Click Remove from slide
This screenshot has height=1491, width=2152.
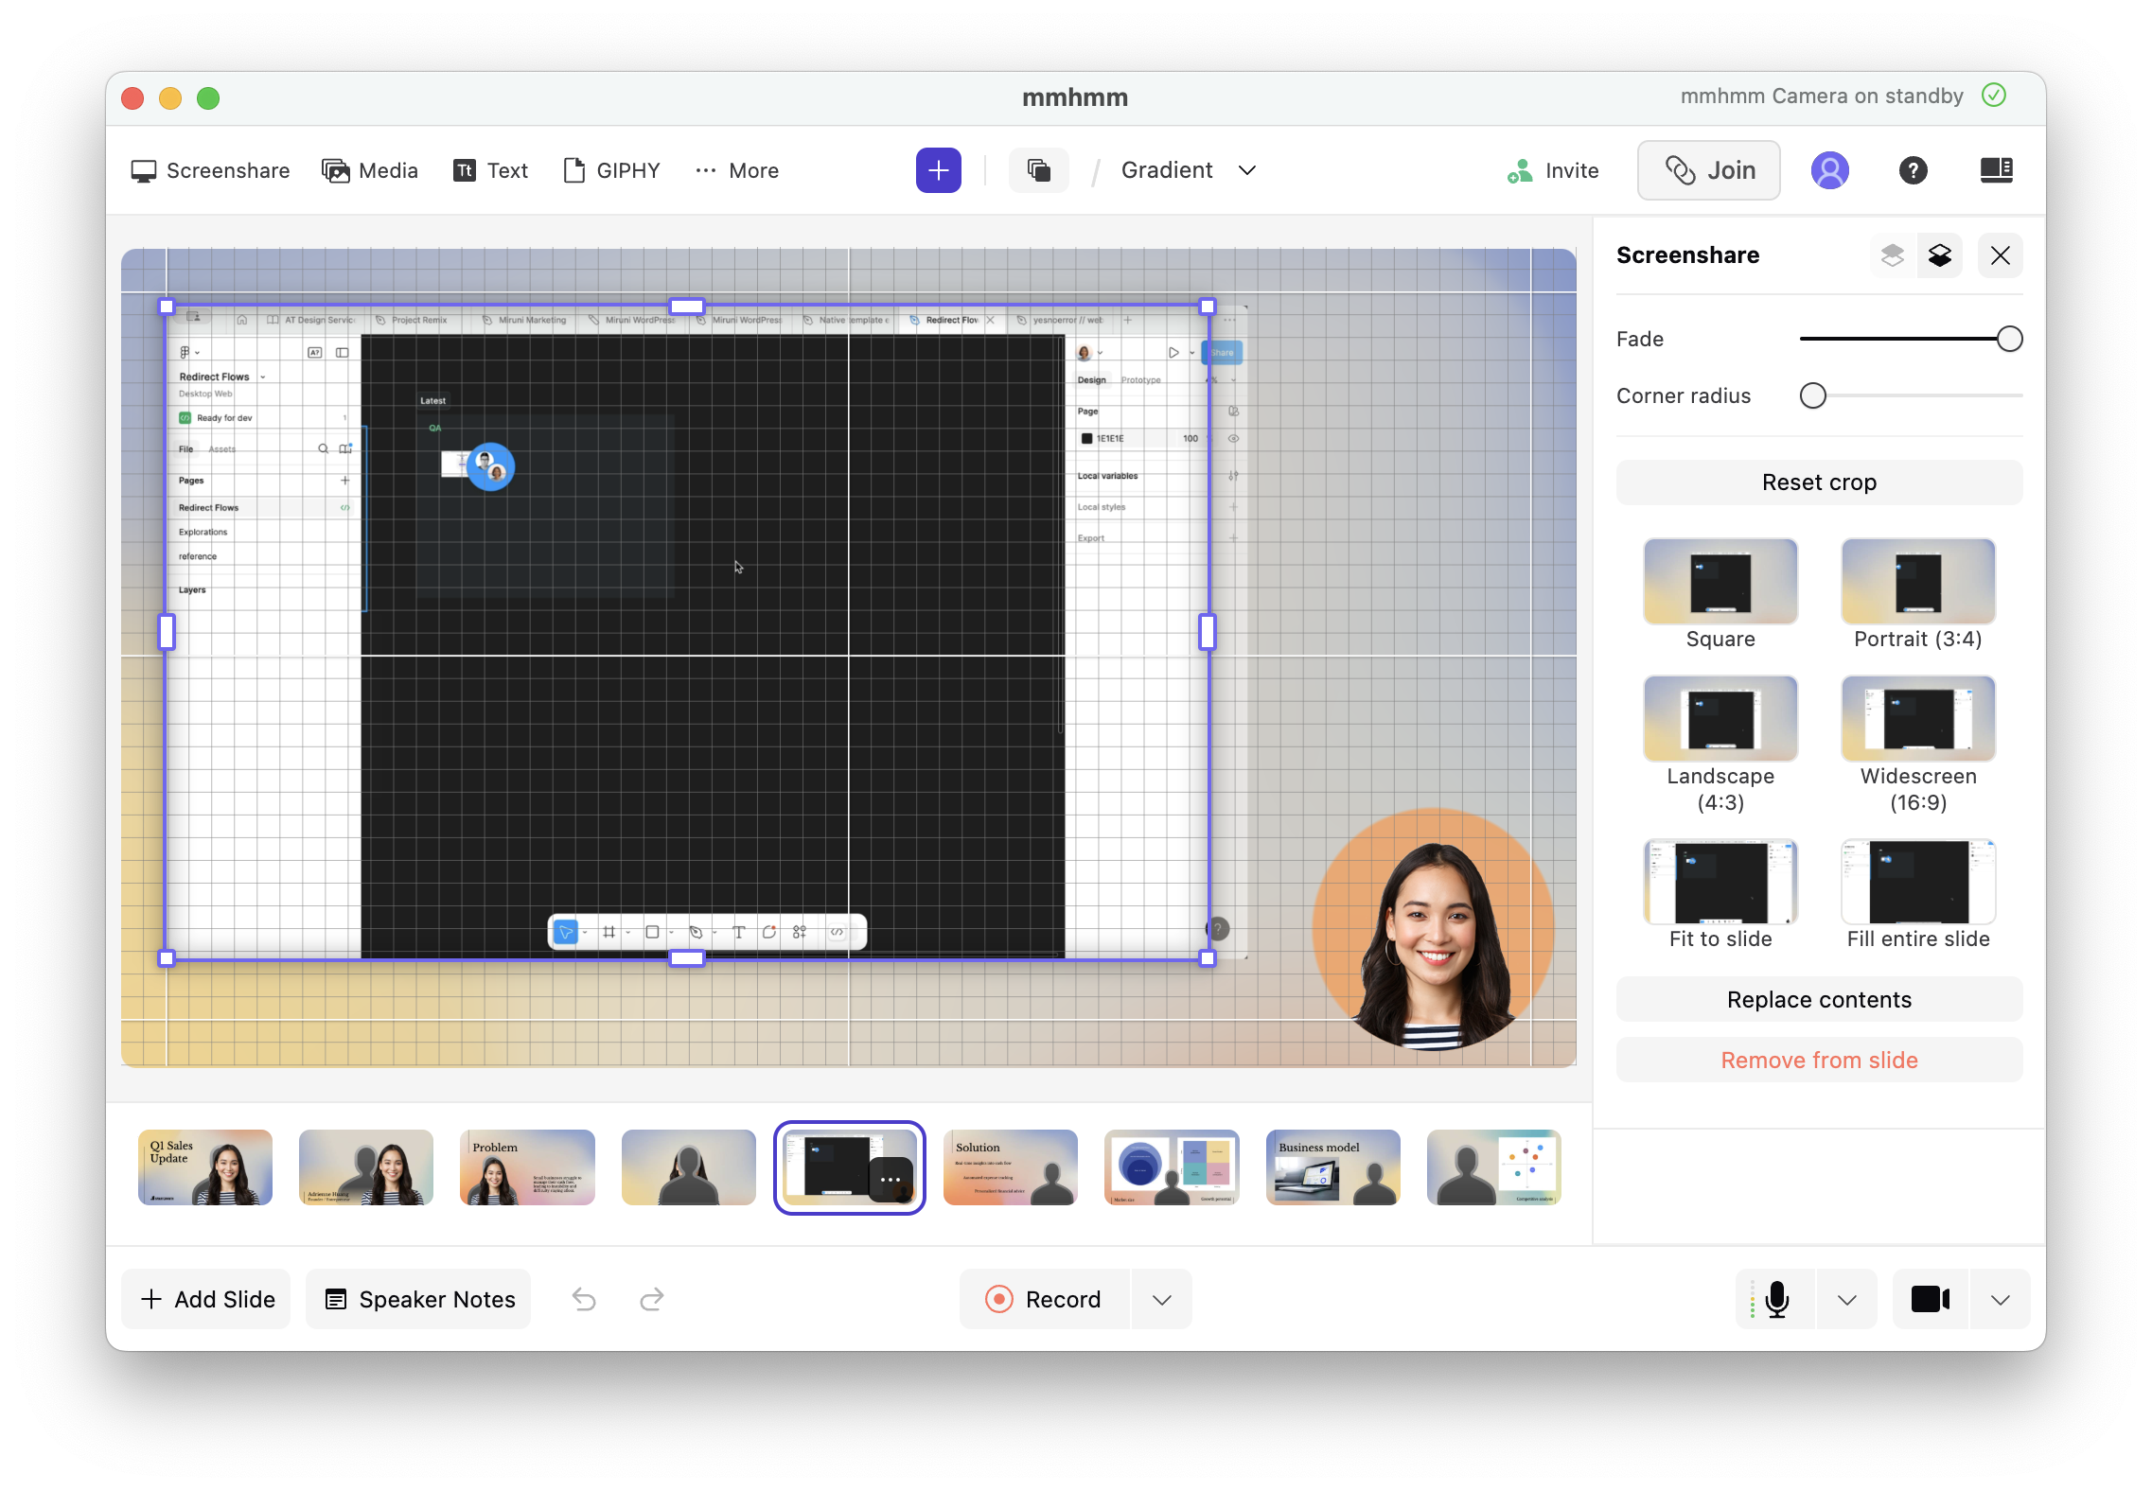[1818, 1061]
